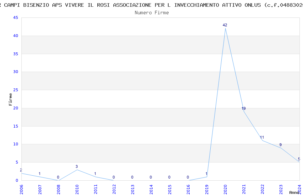Click the horizontal axis title 'Anno'
Viewport: 303px width, 196px height.
point(294,192)
